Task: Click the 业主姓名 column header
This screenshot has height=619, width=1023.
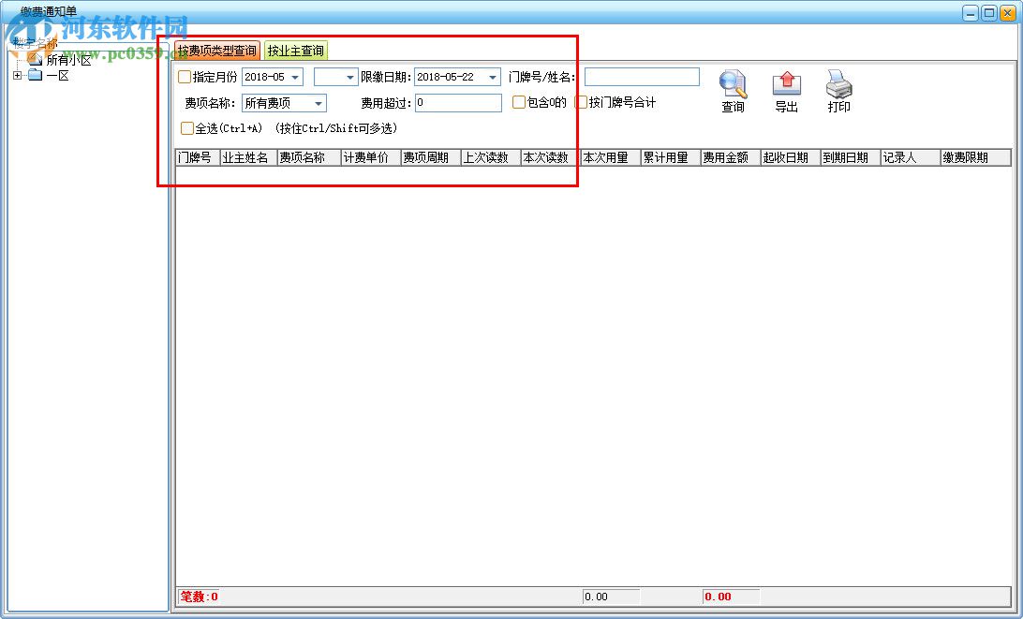Action: click(248, 157)
